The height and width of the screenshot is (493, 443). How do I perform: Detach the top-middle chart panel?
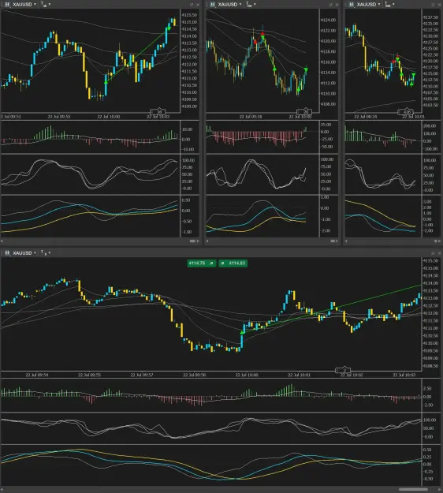tap(330, 5)
